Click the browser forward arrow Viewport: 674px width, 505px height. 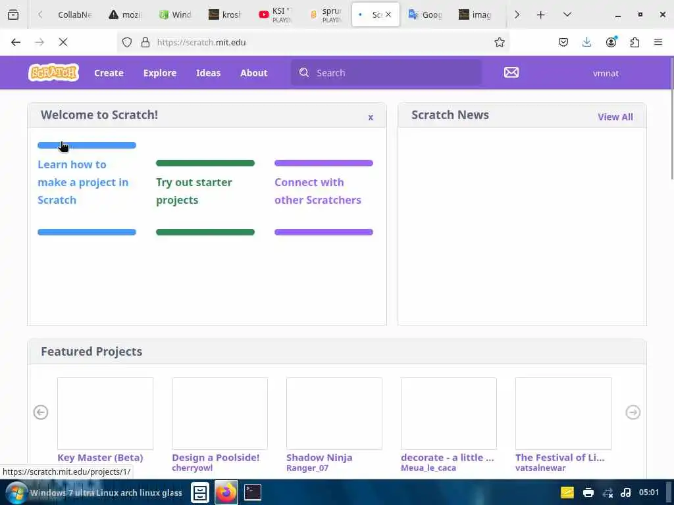tap(39, 42)
